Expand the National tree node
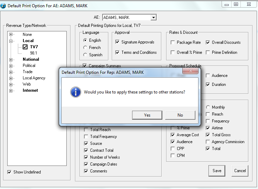 tap(11, 59)
